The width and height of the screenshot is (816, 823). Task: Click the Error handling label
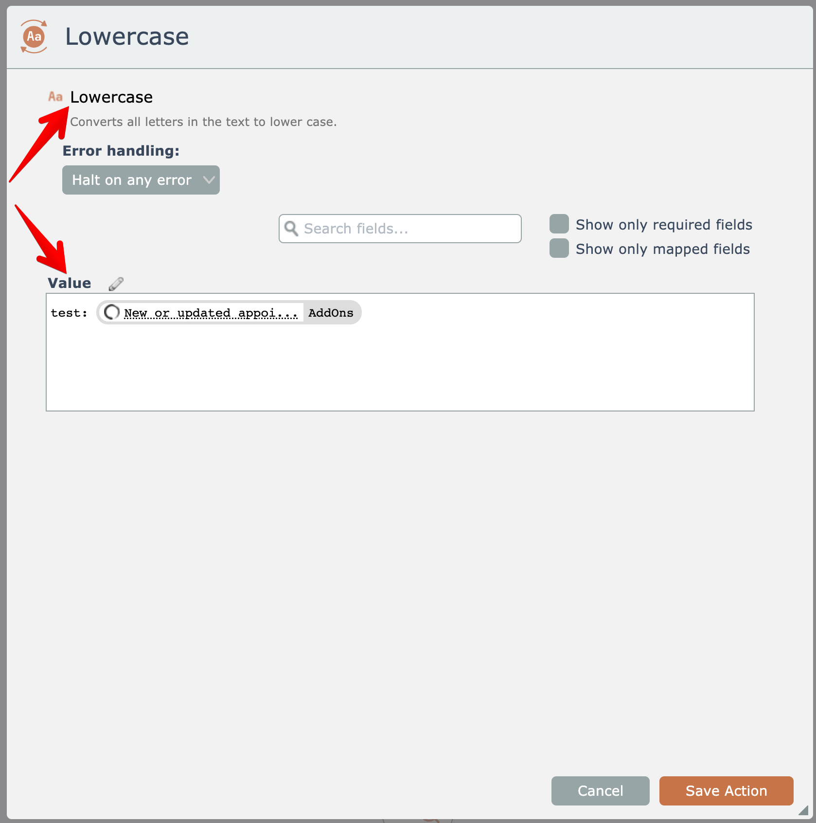(x=121, y=151)
